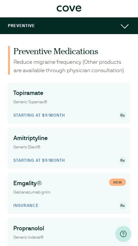Screen dimensions: 138x246
Task: Click the cove logo
Action: click(69, 8)
